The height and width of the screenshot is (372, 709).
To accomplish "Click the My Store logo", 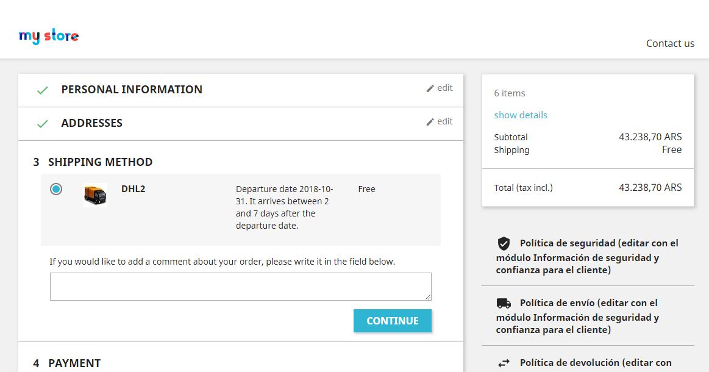I will [49, 37].
